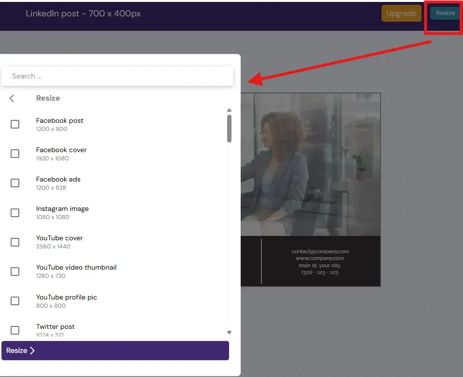Click the scrollbar down arrow
Image resolution: width=463 pixels, height=377 pixels.
pyautogui.click(x=229, y=332)
